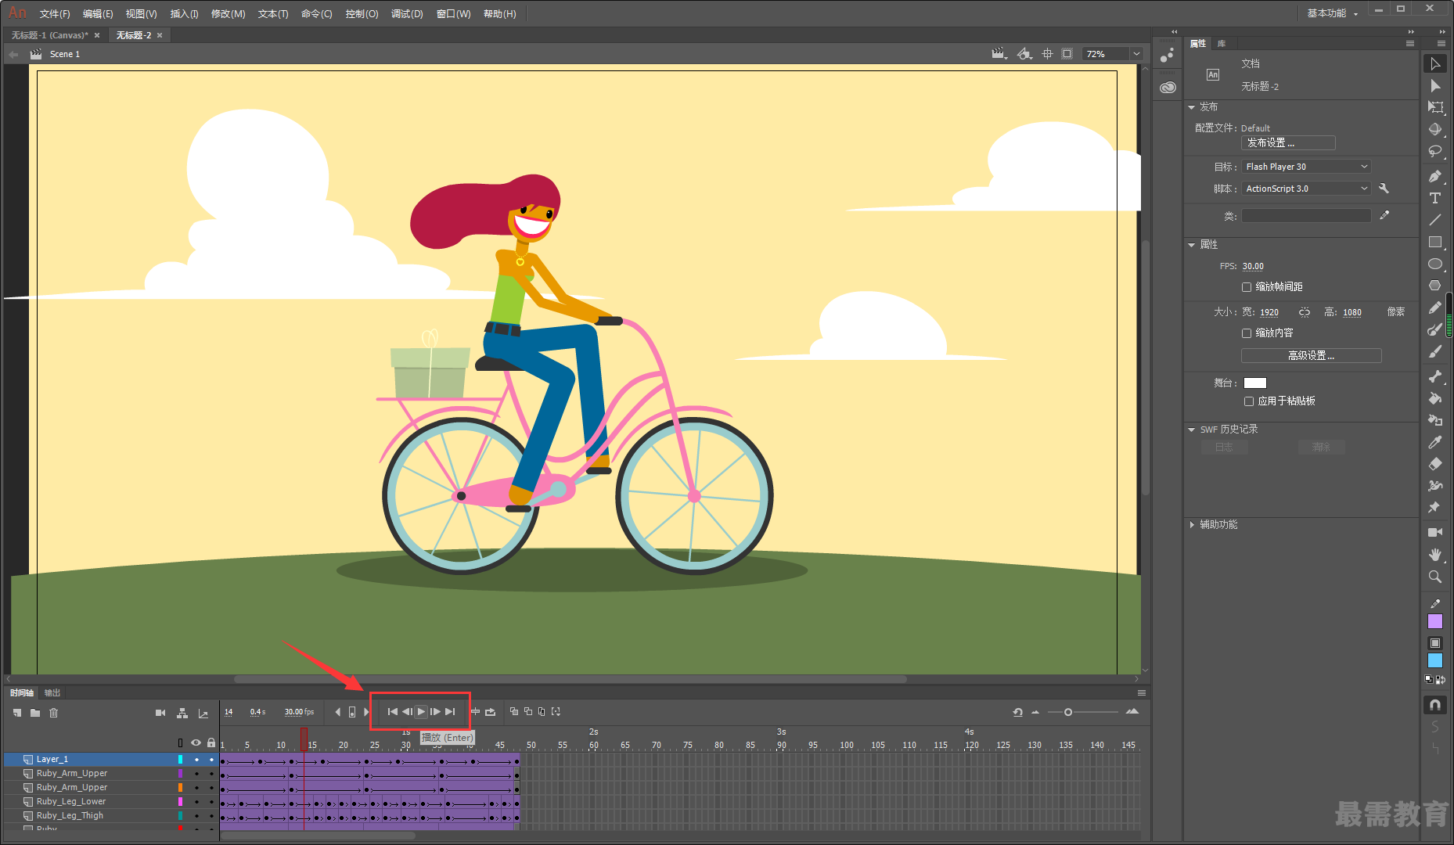Viewport: 1454px width, 845px height.
Task: Go to last frame button
Action: click(450, 712)
